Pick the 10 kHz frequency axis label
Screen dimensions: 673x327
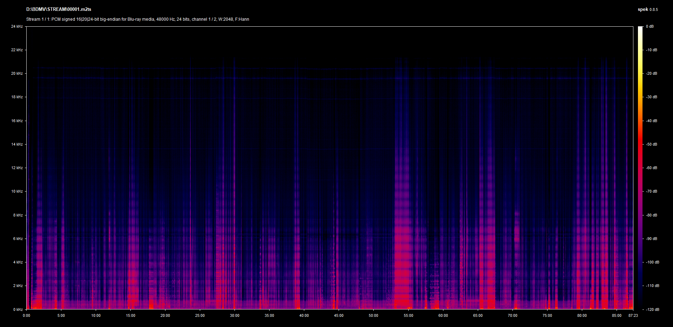click(x=17, y=191)
